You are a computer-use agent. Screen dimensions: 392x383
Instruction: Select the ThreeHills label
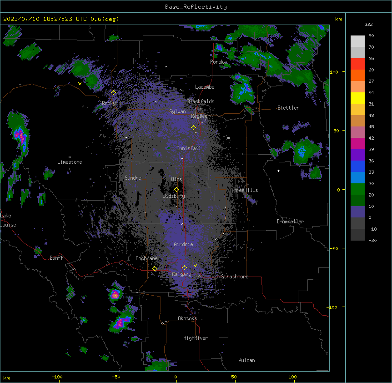point(244,190)
